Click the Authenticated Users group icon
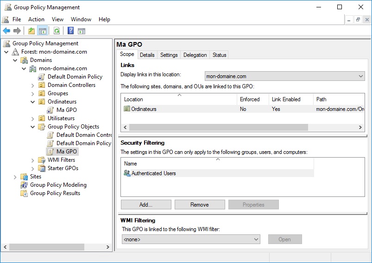Viewport: 372px width, 263px height. 127,173
